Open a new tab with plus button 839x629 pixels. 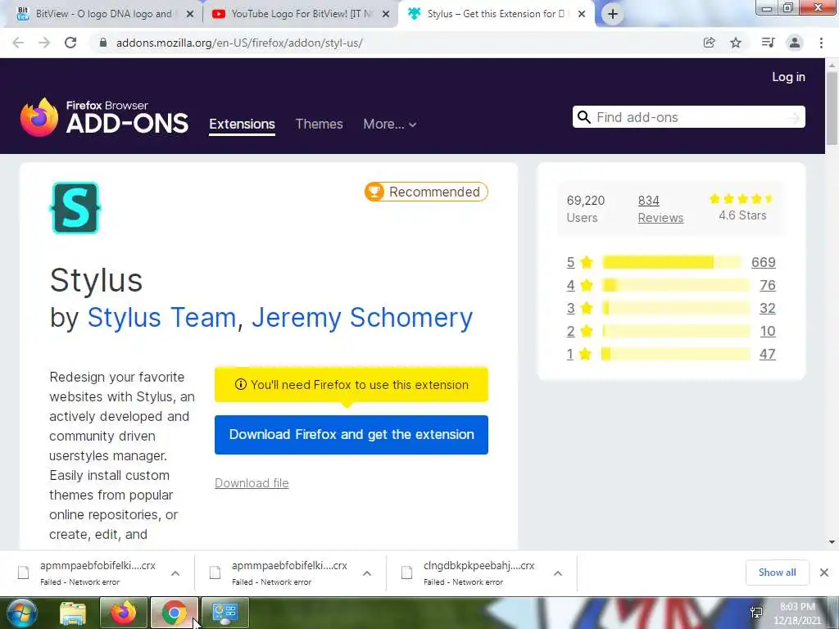[x=613, y=14]
